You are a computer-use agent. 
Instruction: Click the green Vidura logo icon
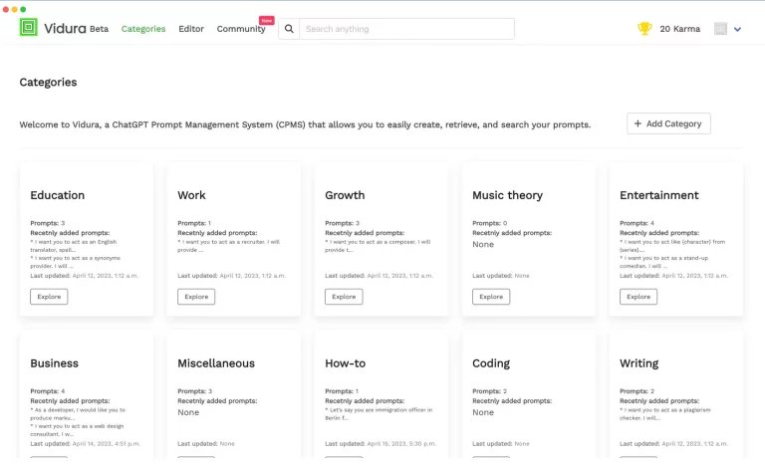pyautogui.click(x=29, y=28)
